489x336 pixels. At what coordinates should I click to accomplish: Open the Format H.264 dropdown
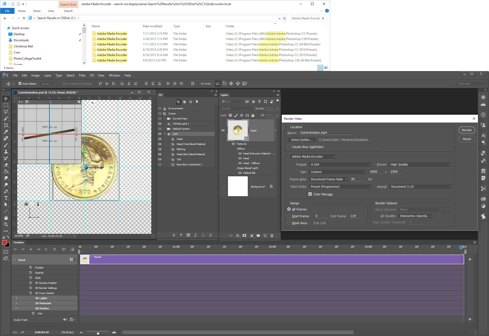(340, 165)
